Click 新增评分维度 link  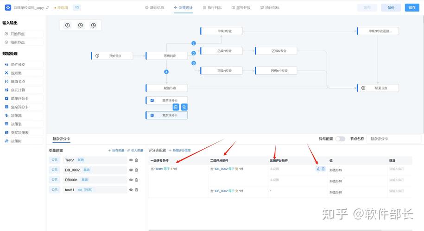pos(180,151)
